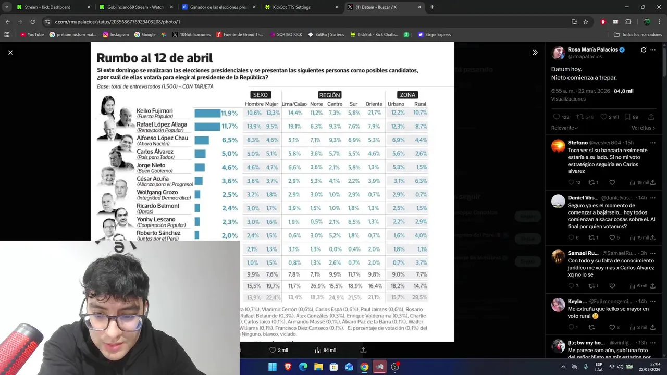Open Samael Ru... profile avatar
This screenshot has width=667, height=375.
(x=558, y=256)
